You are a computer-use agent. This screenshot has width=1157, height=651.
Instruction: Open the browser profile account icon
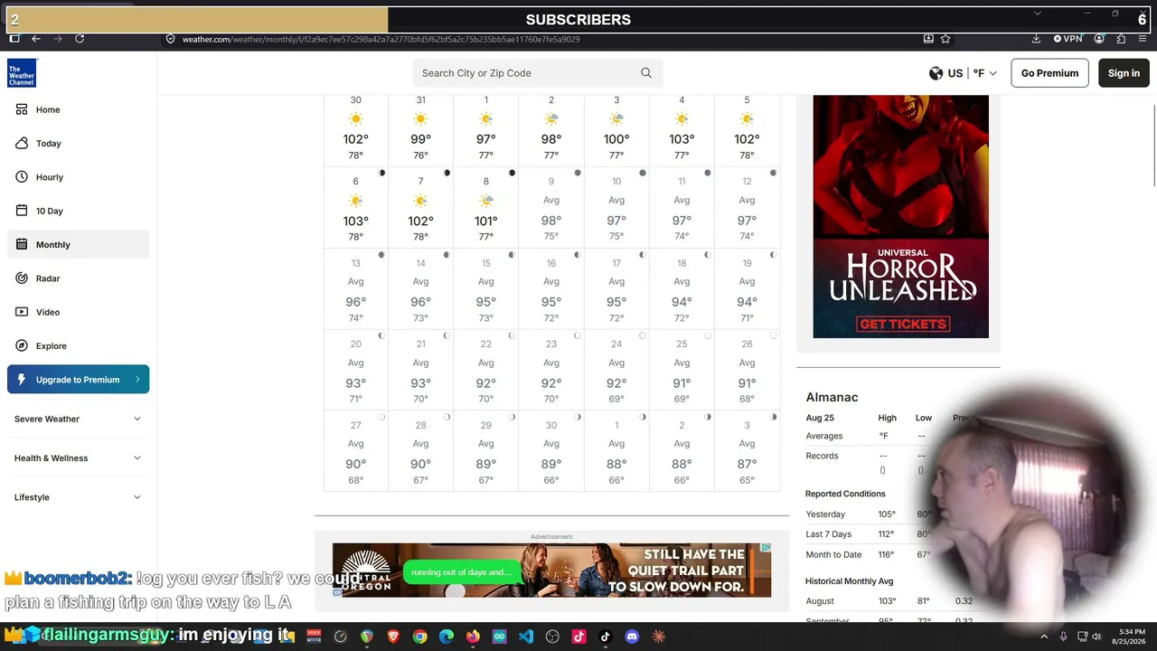click(1099, 39)
